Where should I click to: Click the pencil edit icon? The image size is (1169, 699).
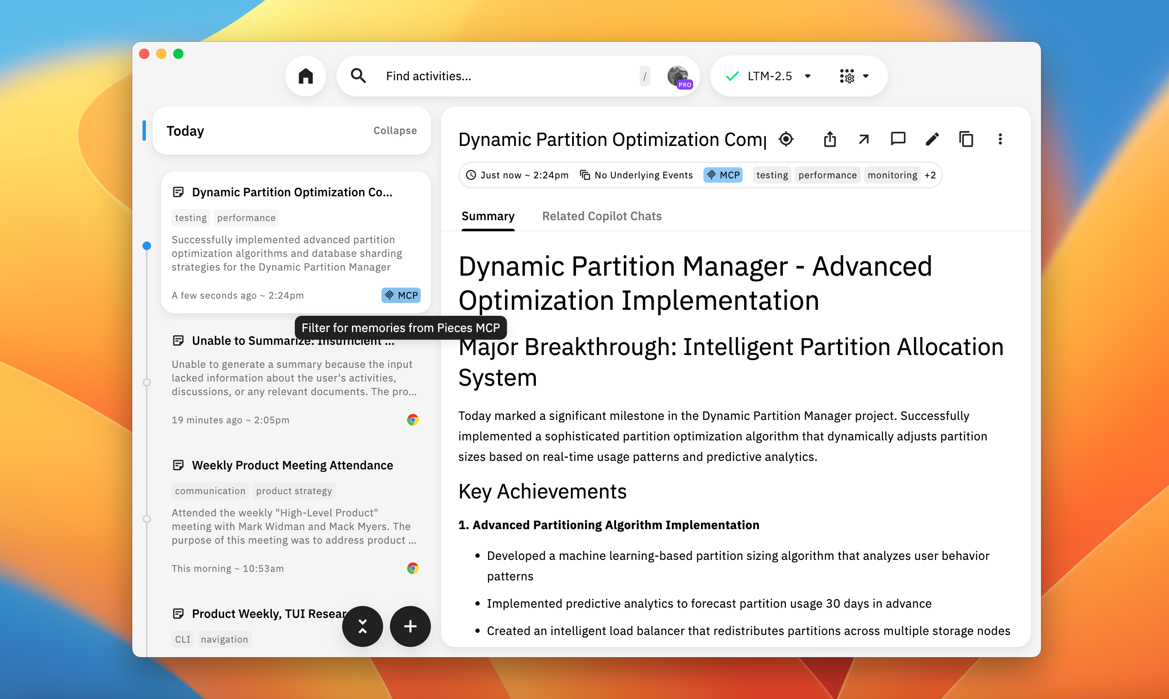(932, 140)
